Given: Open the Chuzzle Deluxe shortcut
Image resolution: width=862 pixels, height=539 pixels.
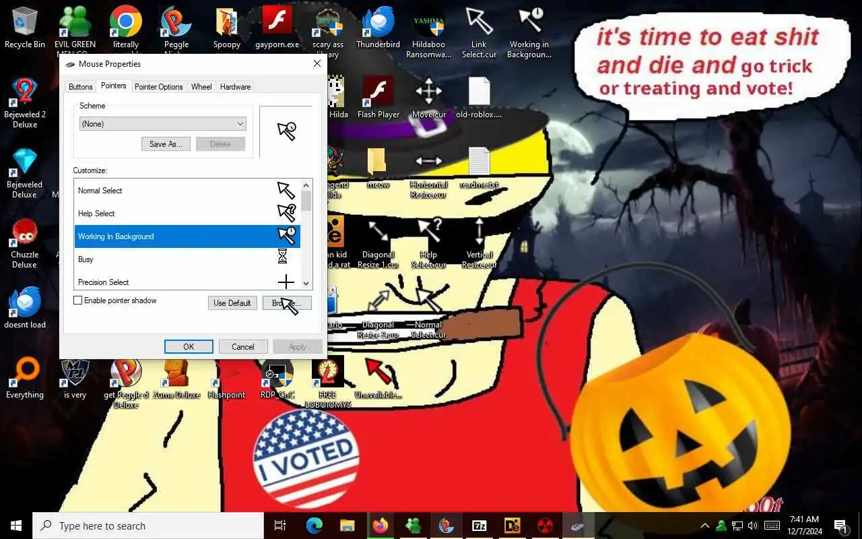Looking at the screenshot, I should click(25, 243).
